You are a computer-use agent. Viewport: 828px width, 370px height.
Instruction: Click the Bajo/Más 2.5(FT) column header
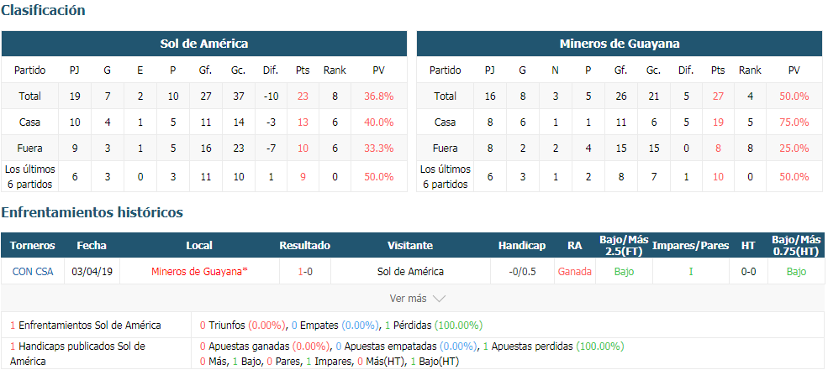click(x=624, y=246)
